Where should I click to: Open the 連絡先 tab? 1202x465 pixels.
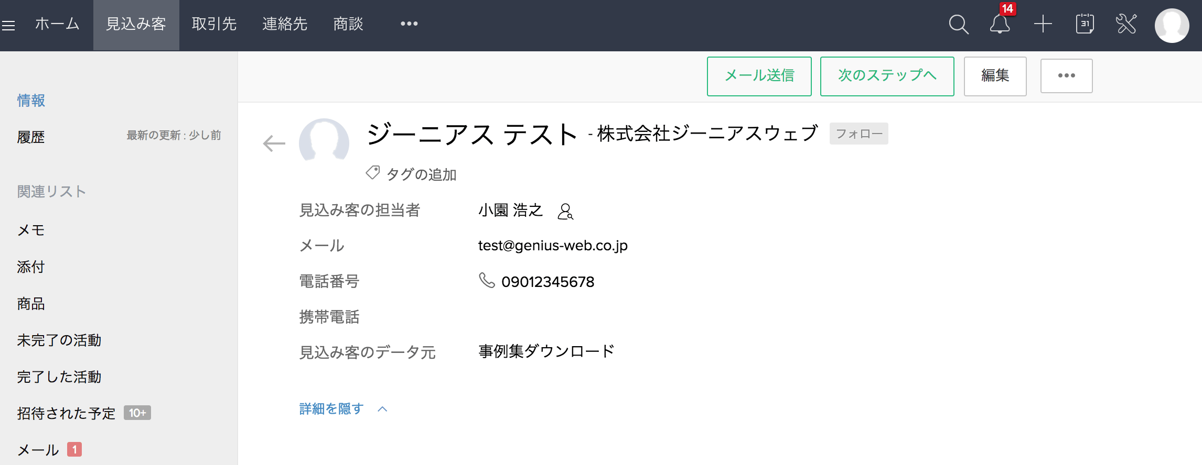(x=285, y=24)
